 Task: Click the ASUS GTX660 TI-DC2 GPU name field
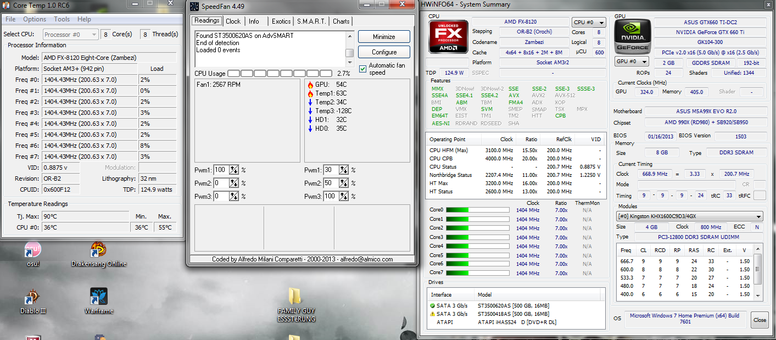pos(711,23)
